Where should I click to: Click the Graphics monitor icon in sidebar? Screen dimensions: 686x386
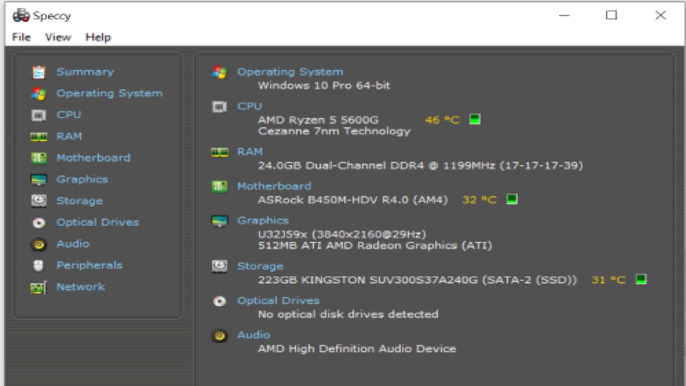click(39, 179)
